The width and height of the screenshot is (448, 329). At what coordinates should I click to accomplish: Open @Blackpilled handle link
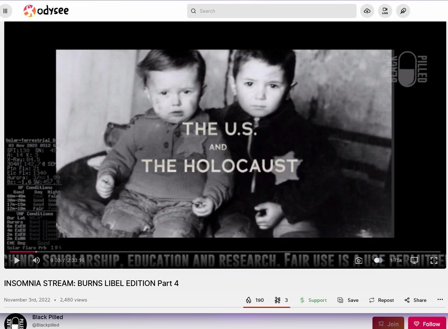(x=46, y=325)
